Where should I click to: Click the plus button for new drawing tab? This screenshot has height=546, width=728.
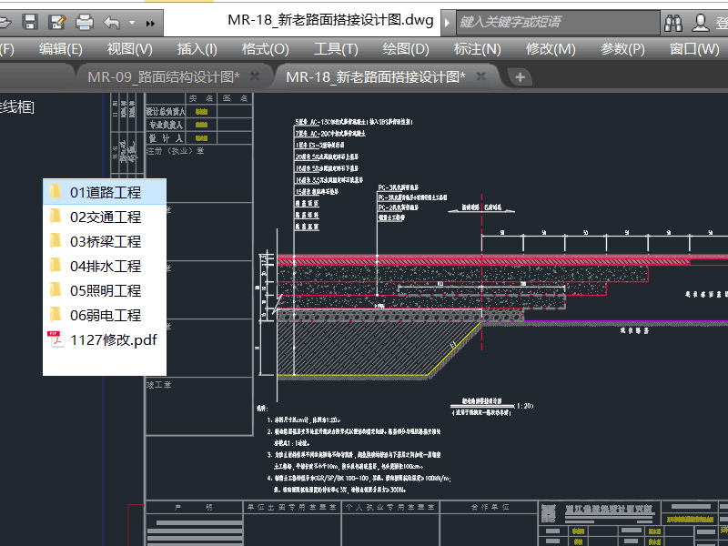520,77
